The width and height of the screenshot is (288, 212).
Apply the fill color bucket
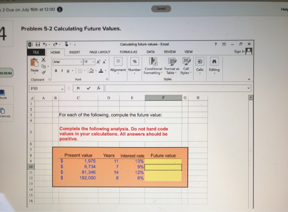(x=91, y=71)
